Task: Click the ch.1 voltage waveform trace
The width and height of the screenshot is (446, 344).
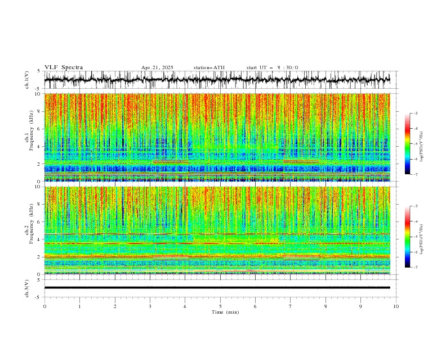Action: 217,80
